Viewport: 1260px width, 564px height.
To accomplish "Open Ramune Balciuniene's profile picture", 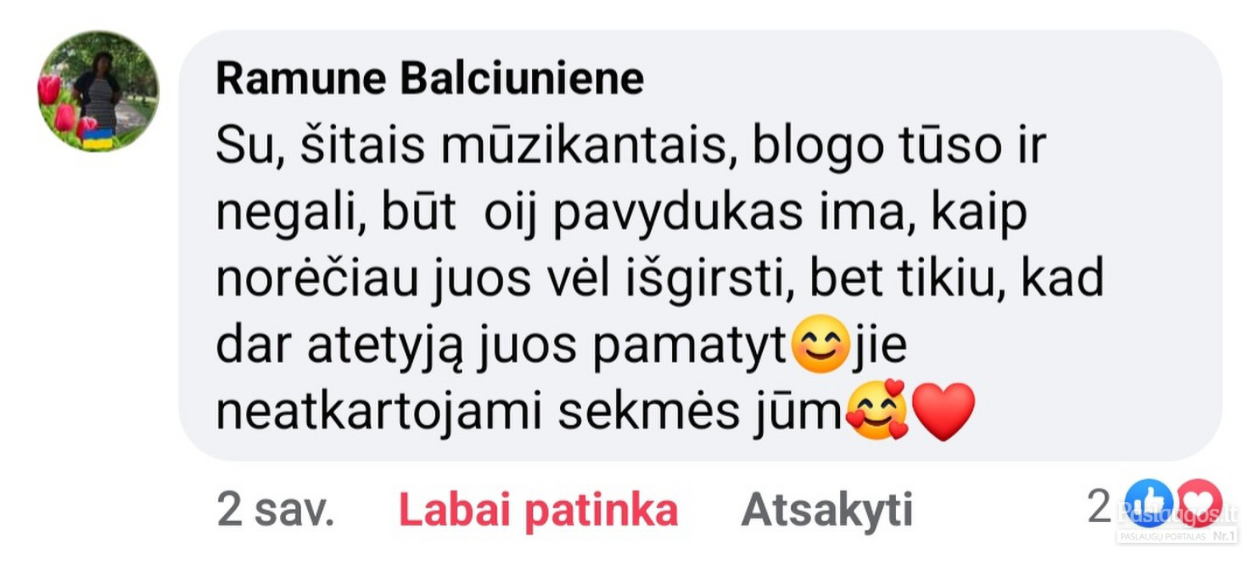I will click(98, 91).
